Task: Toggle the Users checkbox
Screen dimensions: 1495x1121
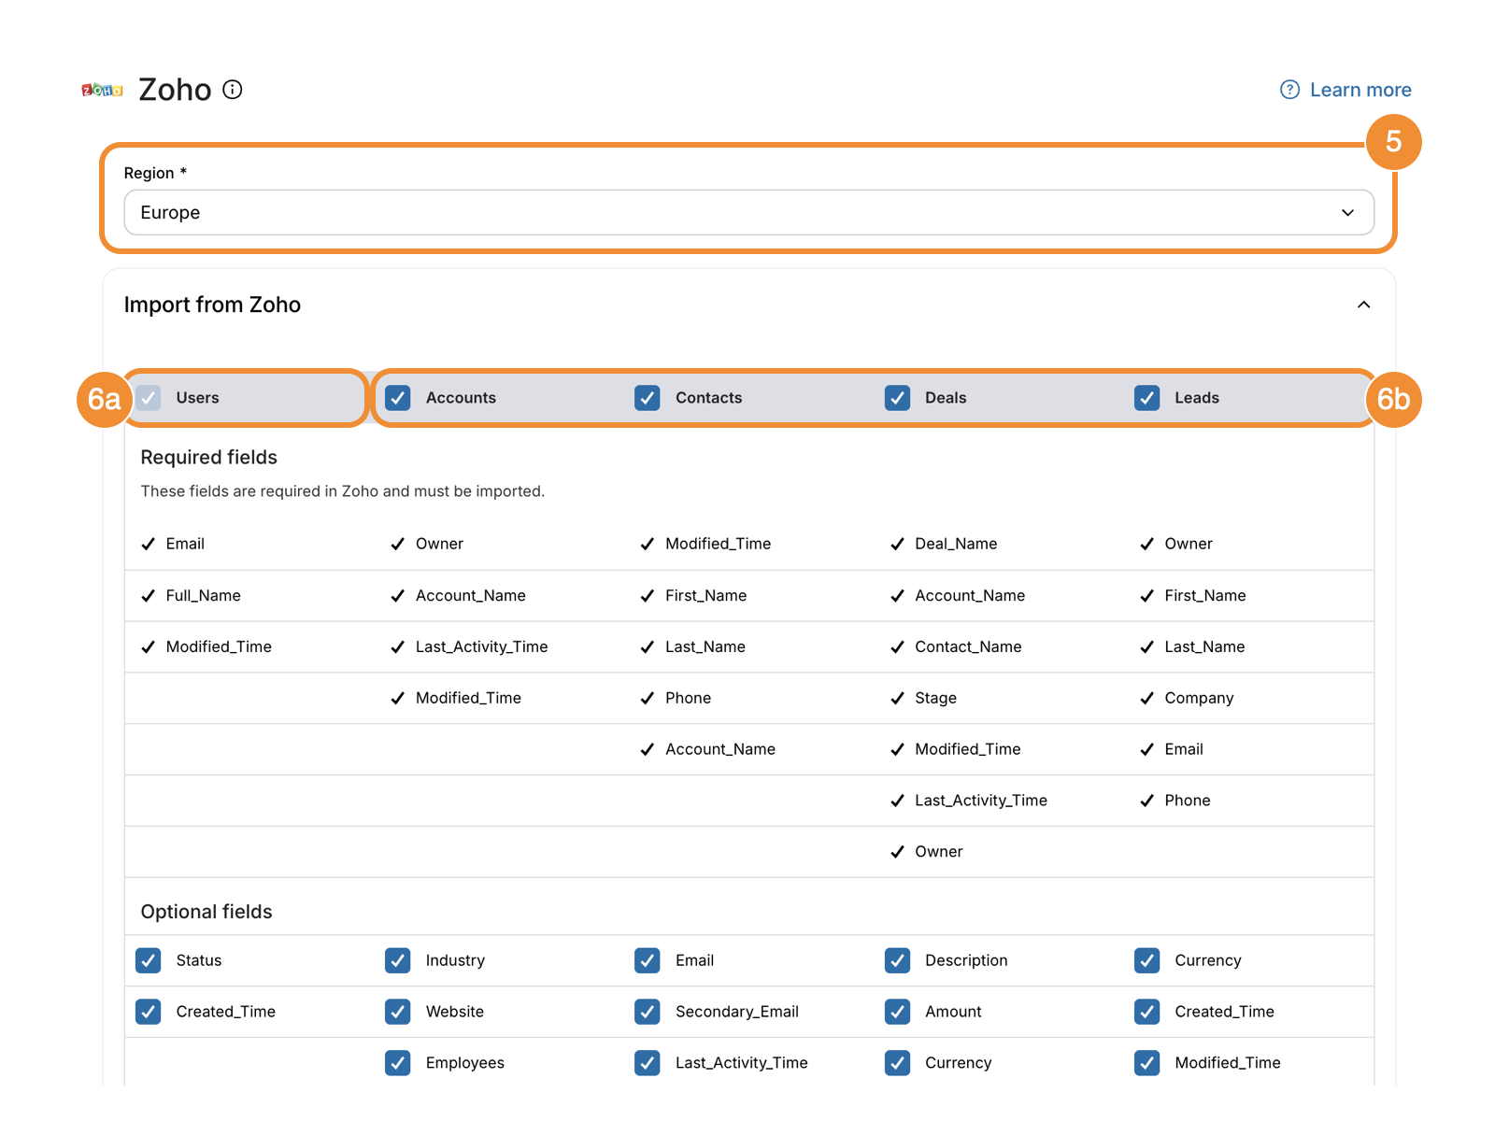Action: 149,398
